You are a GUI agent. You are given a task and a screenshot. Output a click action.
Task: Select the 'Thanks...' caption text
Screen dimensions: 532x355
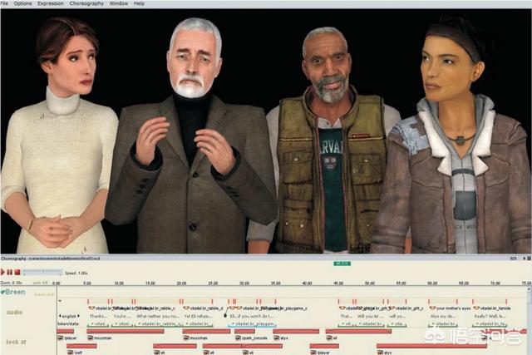pos(99,316)
